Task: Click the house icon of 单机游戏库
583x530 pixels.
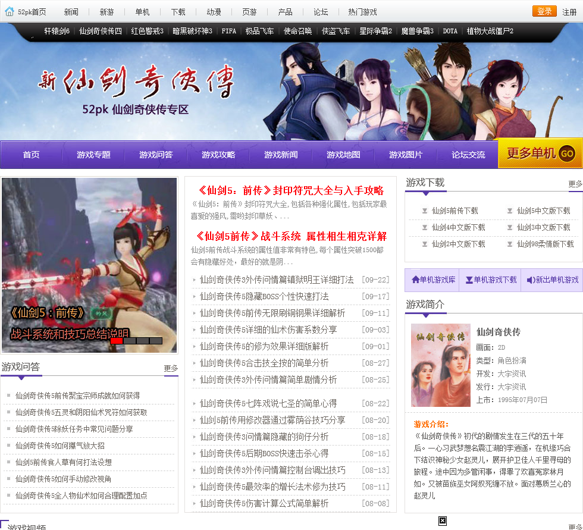Action: click(x=415, y=280)
